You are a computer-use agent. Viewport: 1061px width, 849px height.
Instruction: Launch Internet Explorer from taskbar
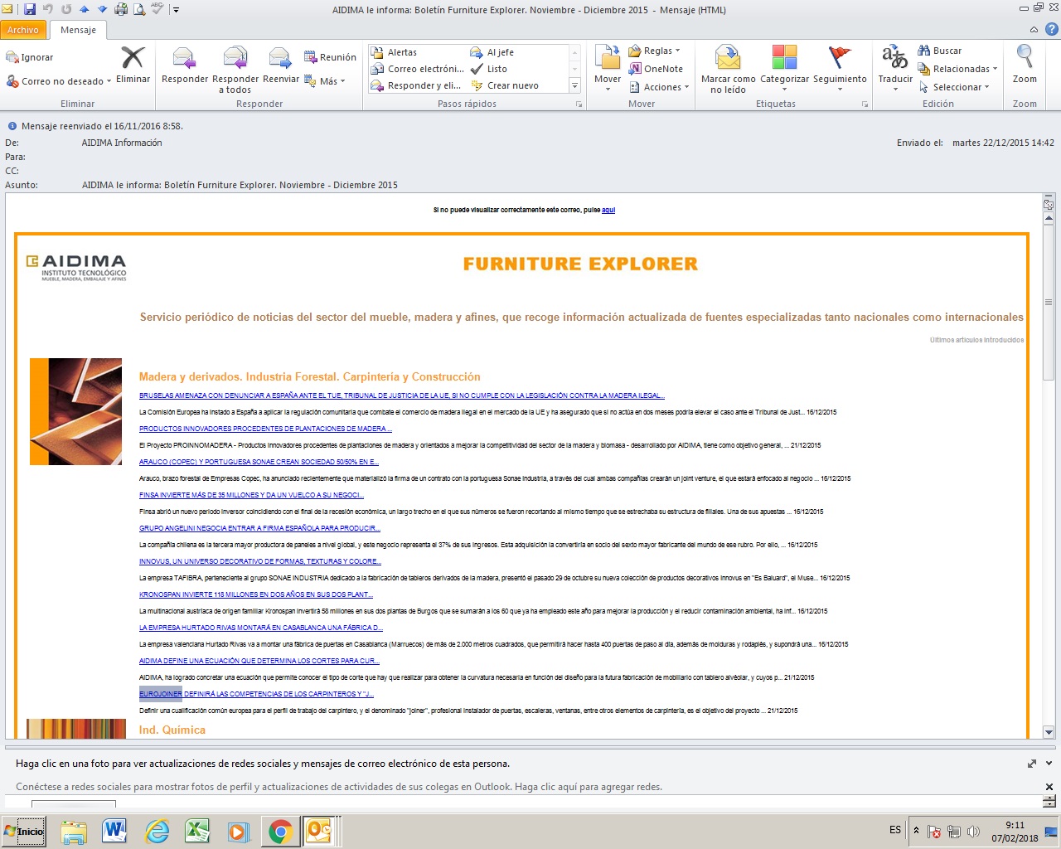156,831
